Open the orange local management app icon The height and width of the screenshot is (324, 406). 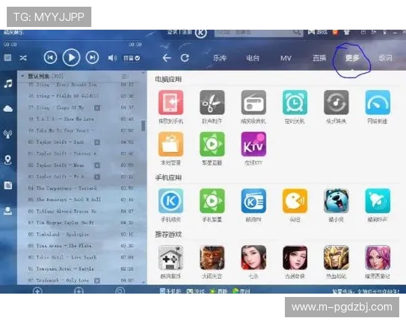pos(171,144)
